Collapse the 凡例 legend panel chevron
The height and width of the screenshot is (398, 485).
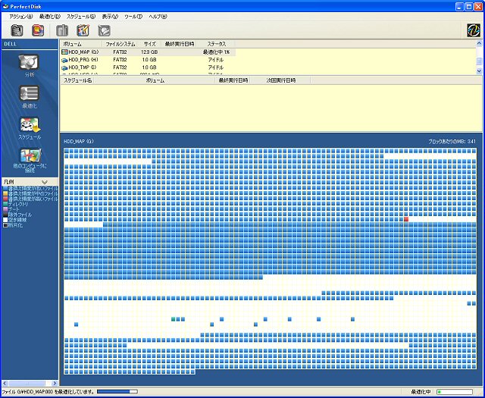44,182
